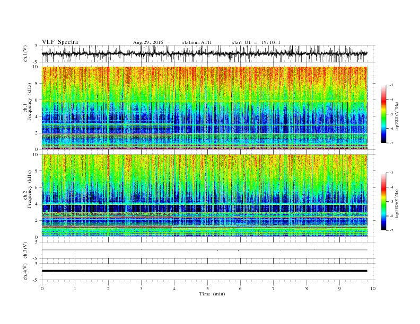Click the time axis tick label "9"
420x324 pixels.
click(x=339, y=289)
